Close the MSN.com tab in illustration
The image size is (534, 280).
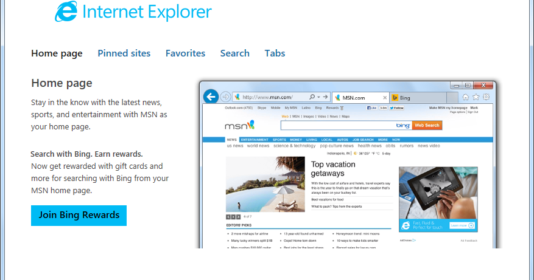coord(385,98)
